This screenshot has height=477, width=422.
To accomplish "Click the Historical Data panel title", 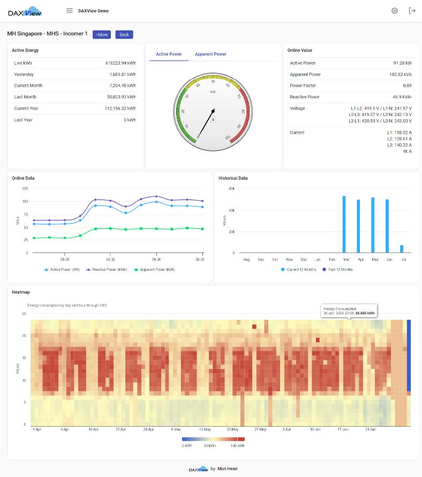I will click(x=233, y=178).
